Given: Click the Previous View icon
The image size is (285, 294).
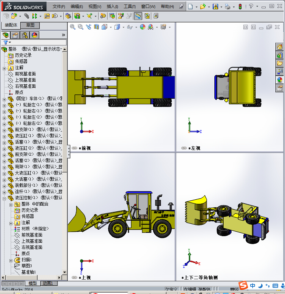Looking at the screenshot, I should pyautogui.click(x=89, y=27).
